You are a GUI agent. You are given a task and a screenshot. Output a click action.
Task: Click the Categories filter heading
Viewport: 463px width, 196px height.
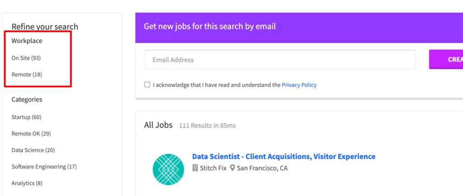pos(27,100)
